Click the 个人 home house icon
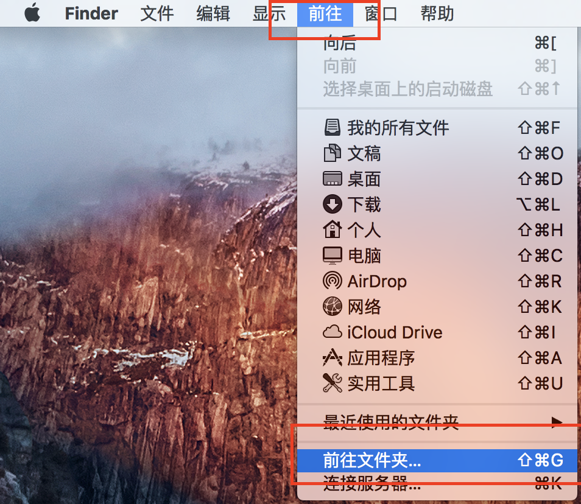Viewport: 581px width, 504px height. click(333, 229)
